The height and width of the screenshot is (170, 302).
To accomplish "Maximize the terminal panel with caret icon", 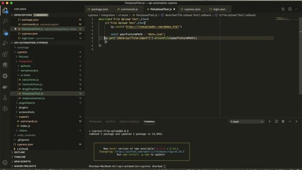I will pos(290,121).
